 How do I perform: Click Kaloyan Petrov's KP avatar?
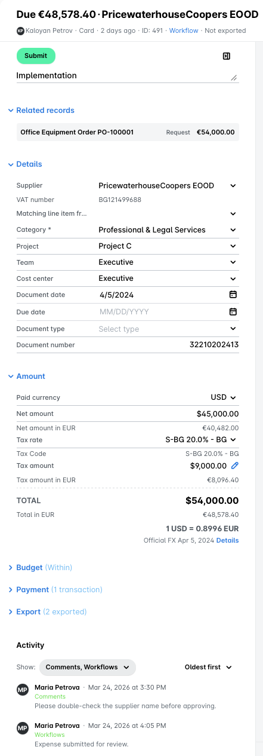click(x=21, y=30)
